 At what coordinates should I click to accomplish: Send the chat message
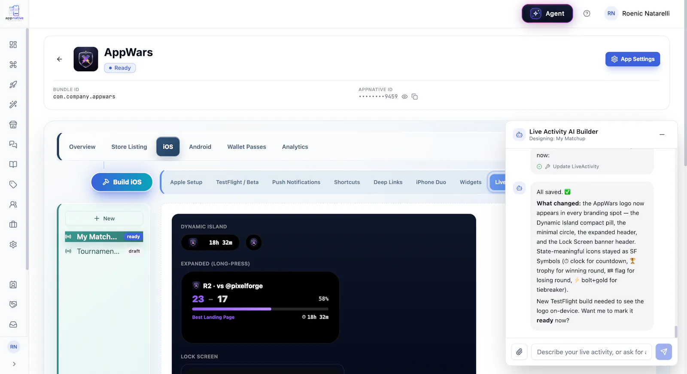click(664, 352)
